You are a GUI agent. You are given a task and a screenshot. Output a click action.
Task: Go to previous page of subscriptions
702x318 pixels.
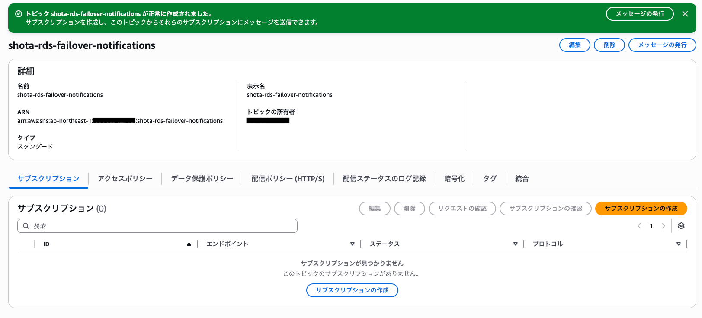pos(639,226)
